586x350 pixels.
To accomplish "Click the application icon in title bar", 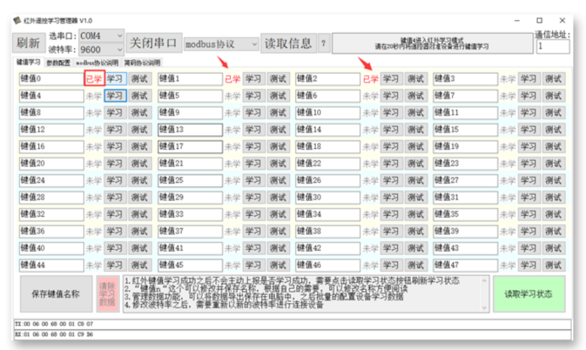I will [17, 20].
